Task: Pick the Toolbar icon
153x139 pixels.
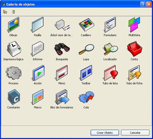Action: [86, 73]
